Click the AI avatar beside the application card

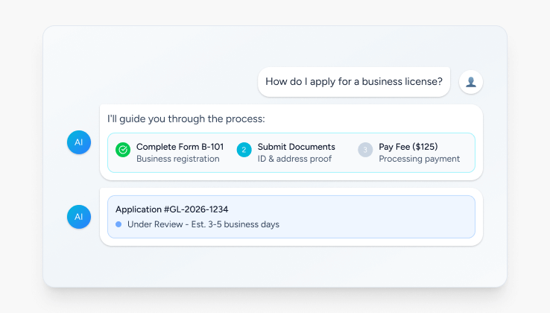coord(79,217)
